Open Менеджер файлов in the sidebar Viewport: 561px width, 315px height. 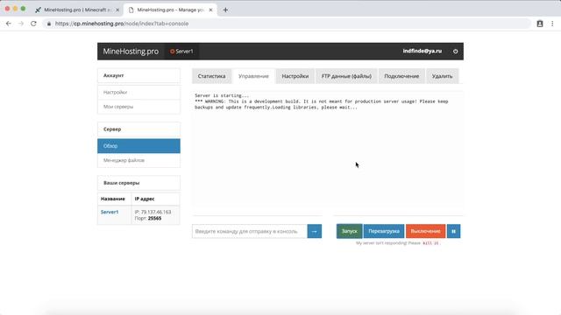[x=138, y=160]
